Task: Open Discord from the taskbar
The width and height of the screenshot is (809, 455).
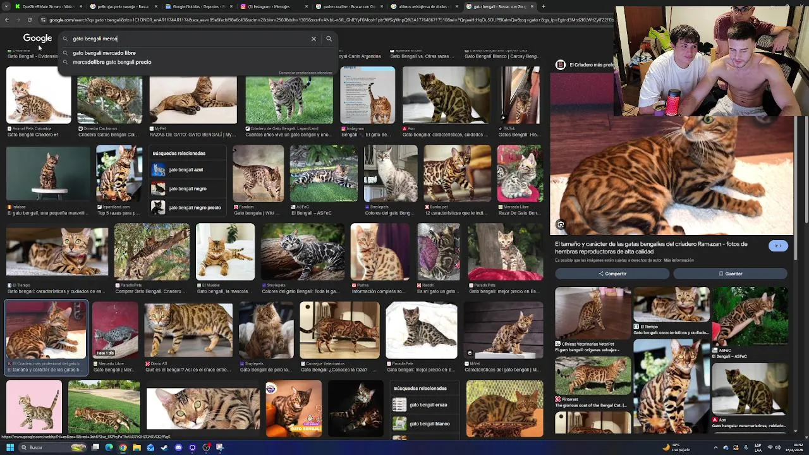Action: (x=178, y=447)
